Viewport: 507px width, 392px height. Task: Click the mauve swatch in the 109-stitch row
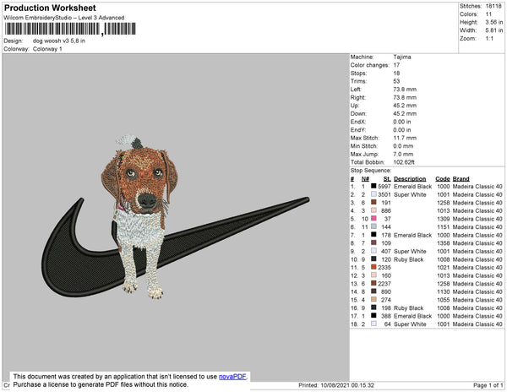(x=373, y=242)
